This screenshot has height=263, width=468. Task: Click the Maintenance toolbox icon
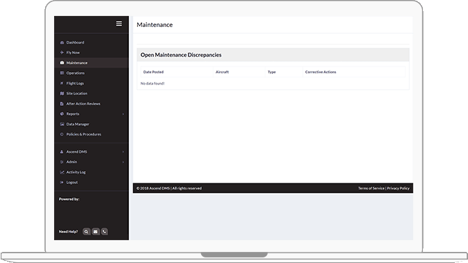tap(62, 63)
